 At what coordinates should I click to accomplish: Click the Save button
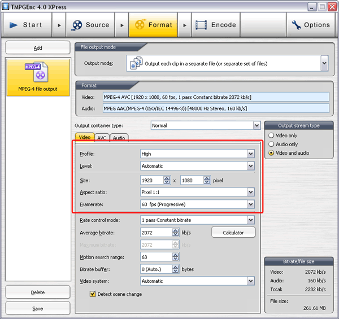point(38,308)
